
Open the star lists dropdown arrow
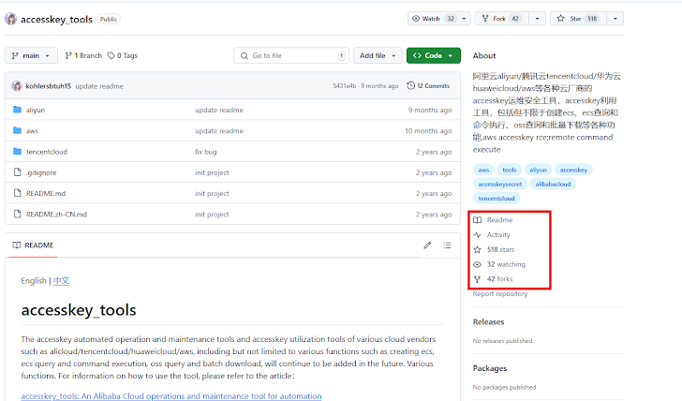pos(615,18)
